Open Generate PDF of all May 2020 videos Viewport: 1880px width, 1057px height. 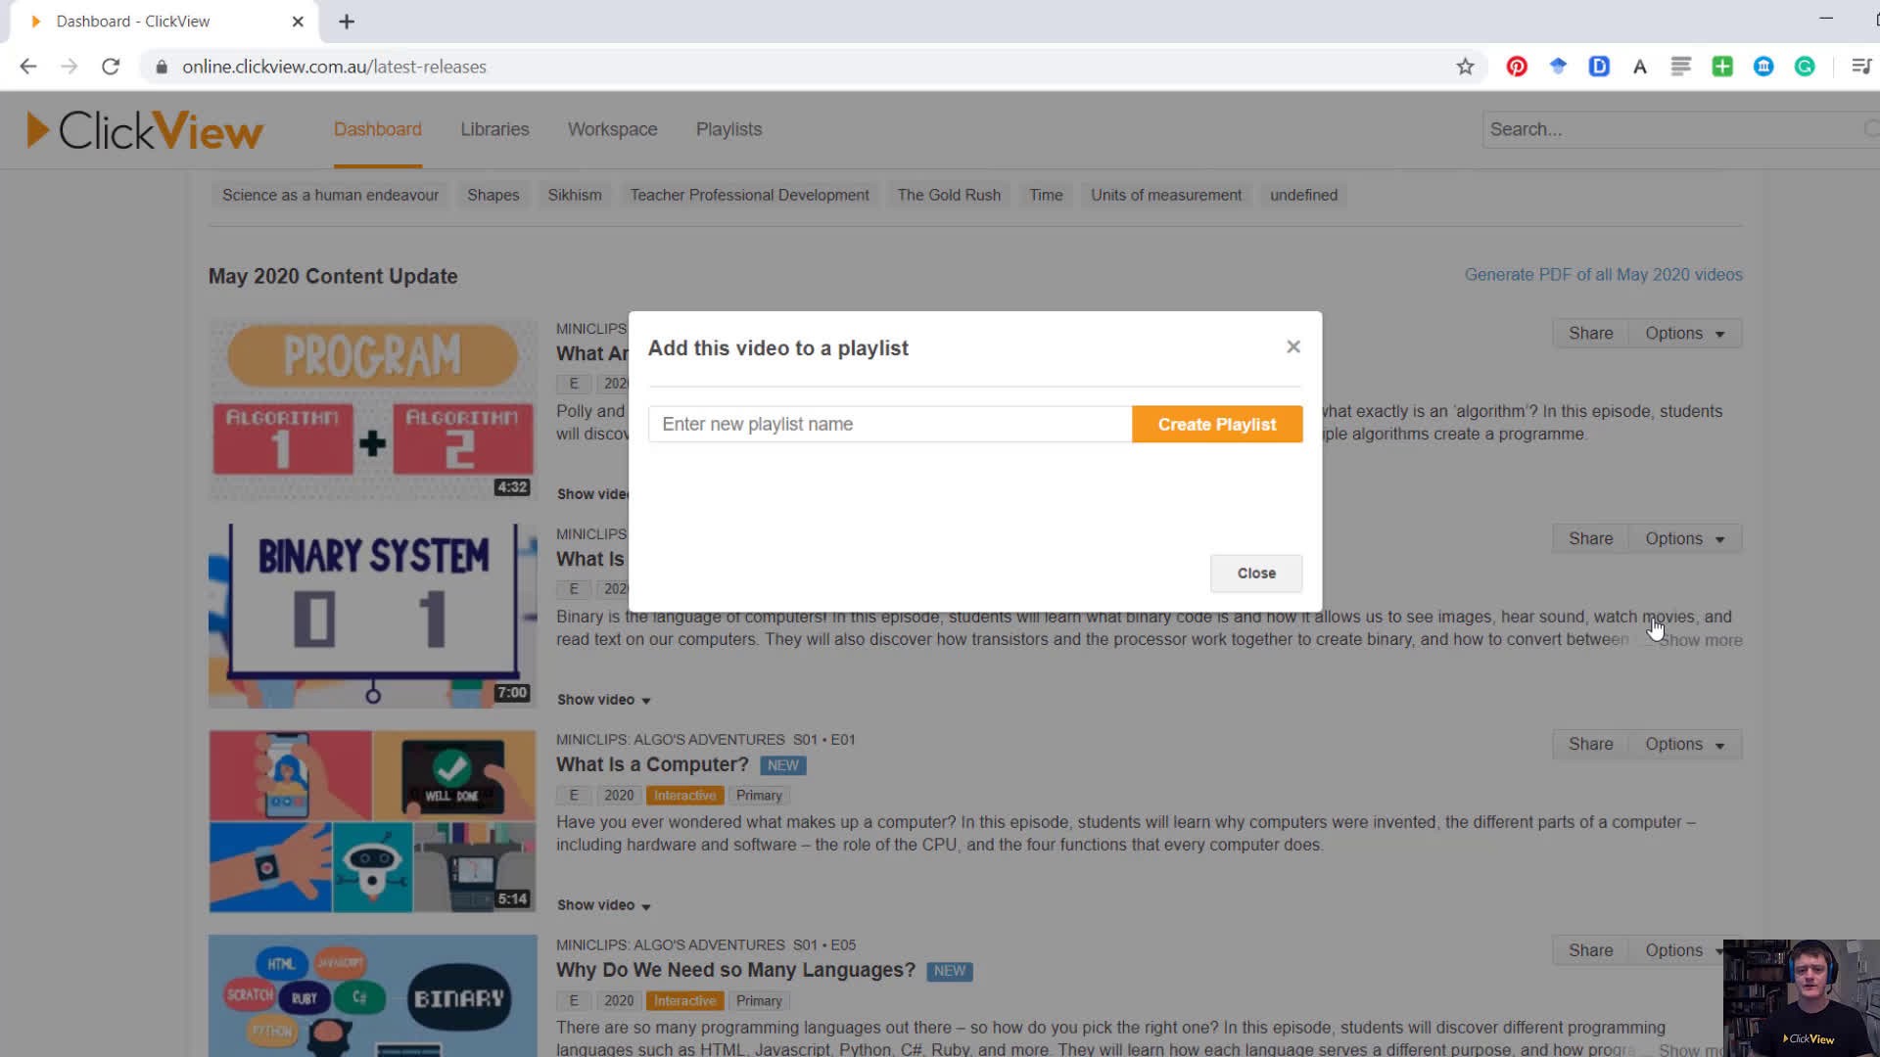(1603, 275)
